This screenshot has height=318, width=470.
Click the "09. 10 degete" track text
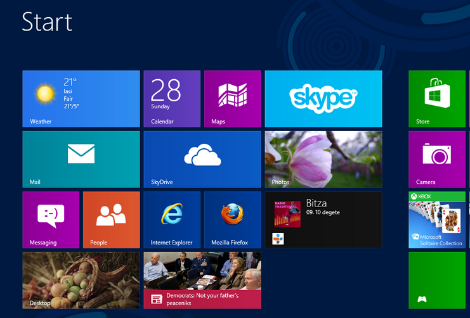[x=323, y=212]
